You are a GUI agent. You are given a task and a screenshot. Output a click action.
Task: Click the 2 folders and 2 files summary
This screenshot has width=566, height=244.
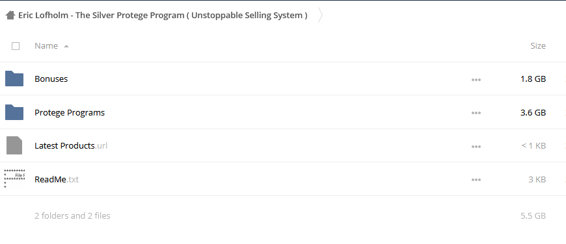pyautogui.click(x=73, y=215)
